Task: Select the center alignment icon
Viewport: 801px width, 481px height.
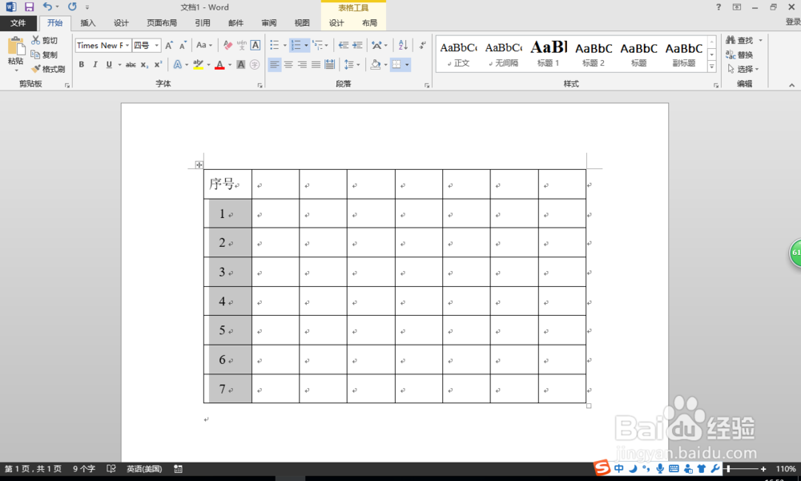Action: pyautogui.click(x=288, y=65)
